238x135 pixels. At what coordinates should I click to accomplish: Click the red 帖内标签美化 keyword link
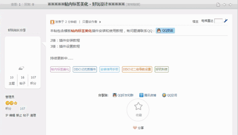pyautogui.click(x=81, y=31)
